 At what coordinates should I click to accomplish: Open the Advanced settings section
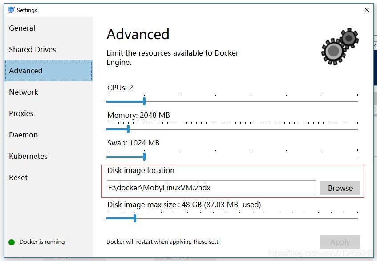click(26, 70)
